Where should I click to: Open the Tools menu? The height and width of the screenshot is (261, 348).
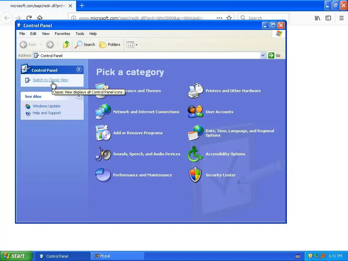(80, 34)
